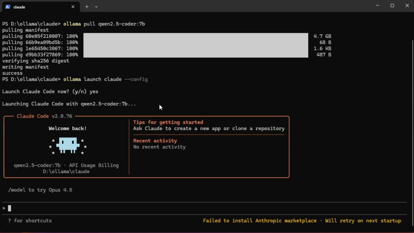Viewport: 414px width, 233px height.
Task: Click 'Launching Claude Code with qwen2.5-coder:7b...' line
Action: click(69, 104)
